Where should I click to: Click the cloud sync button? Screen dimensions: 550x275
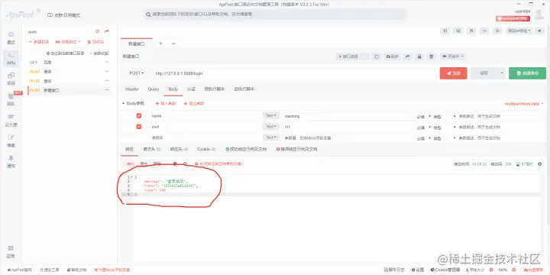392,57
